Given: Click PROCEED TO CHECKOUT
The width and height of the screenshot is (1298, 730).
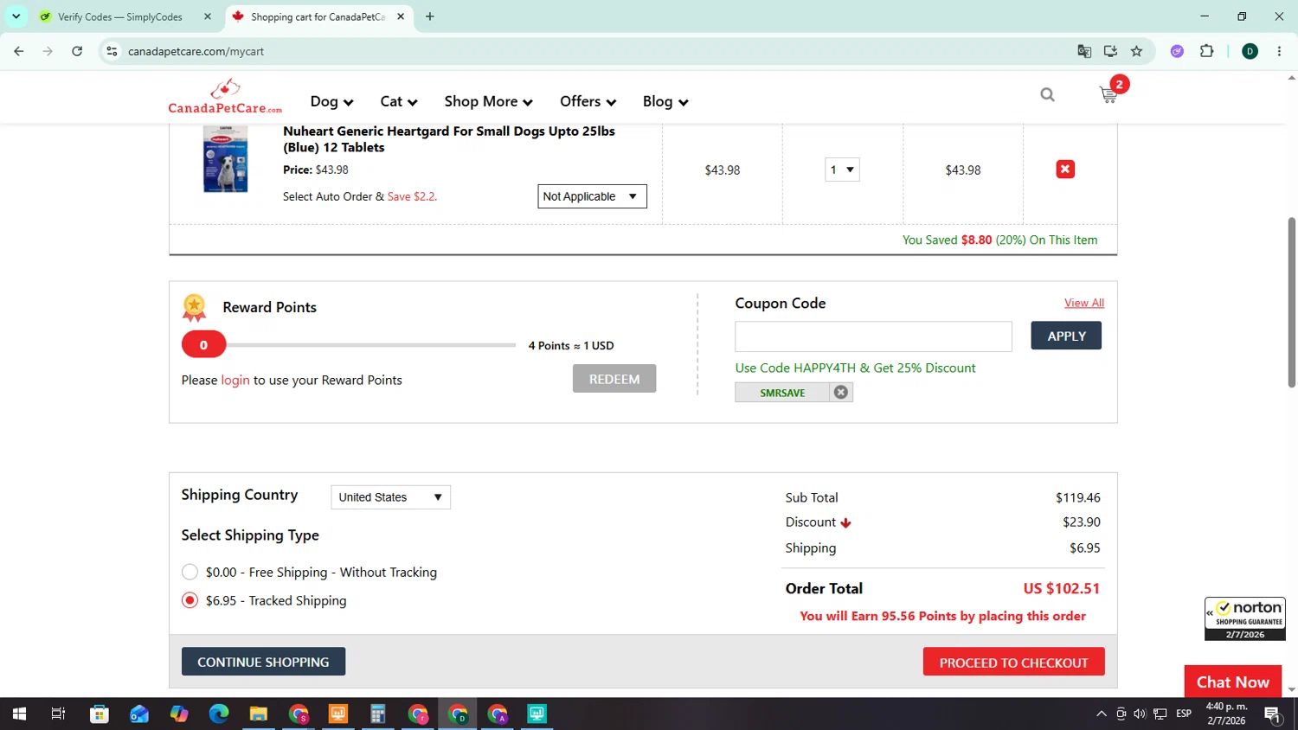Looking at the screenshot, I should pos(1013,663).
